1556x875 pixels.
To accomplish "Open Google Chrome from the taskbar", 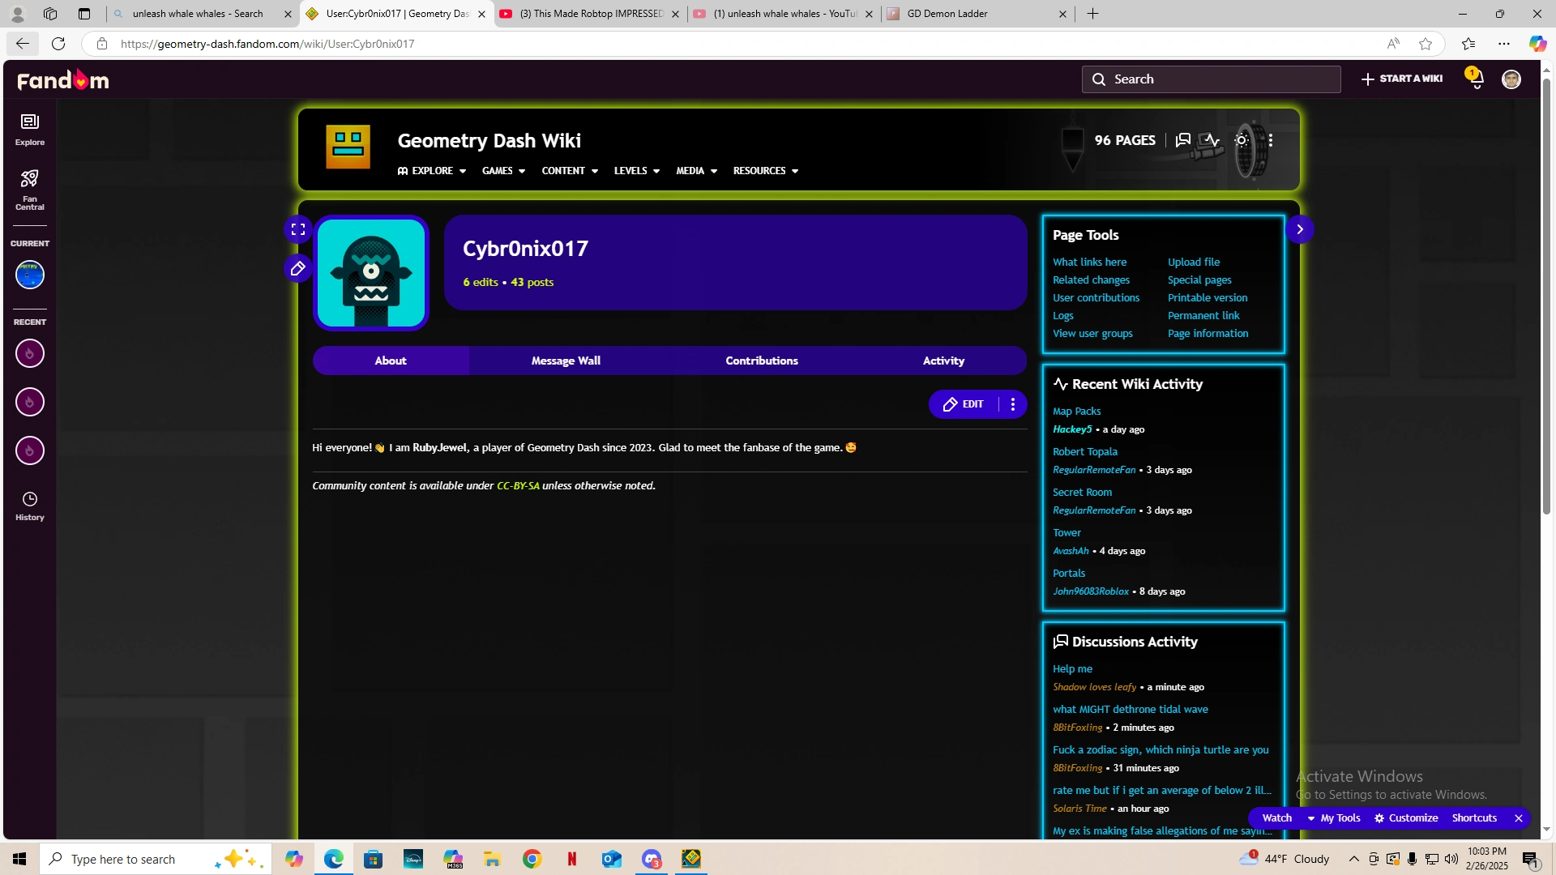I will [532, 859].
